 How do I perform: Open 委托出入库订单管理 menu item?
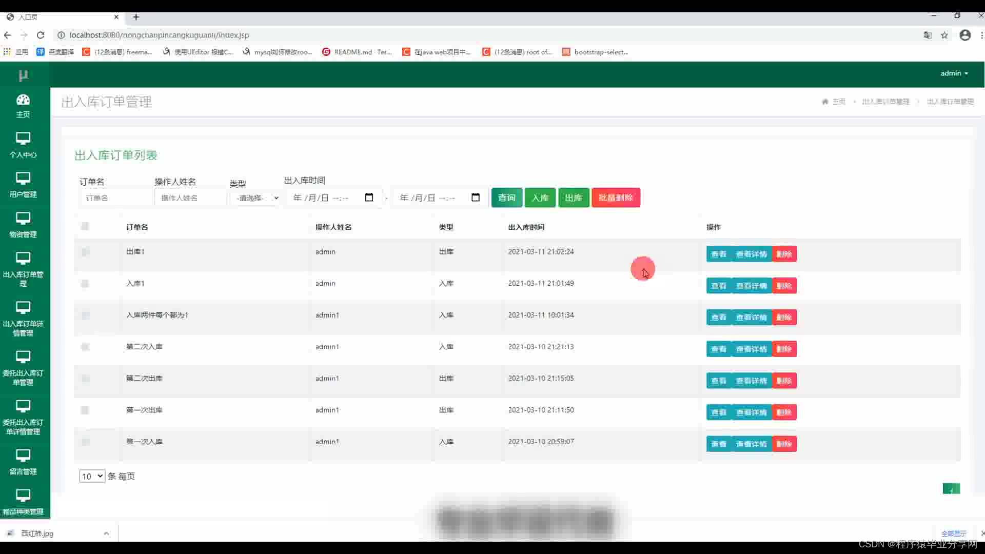[23, 367]
